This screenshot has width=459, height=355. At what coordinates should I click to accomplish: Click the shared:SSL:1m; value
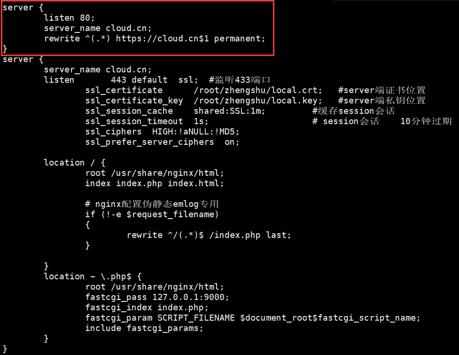(229, 111)
